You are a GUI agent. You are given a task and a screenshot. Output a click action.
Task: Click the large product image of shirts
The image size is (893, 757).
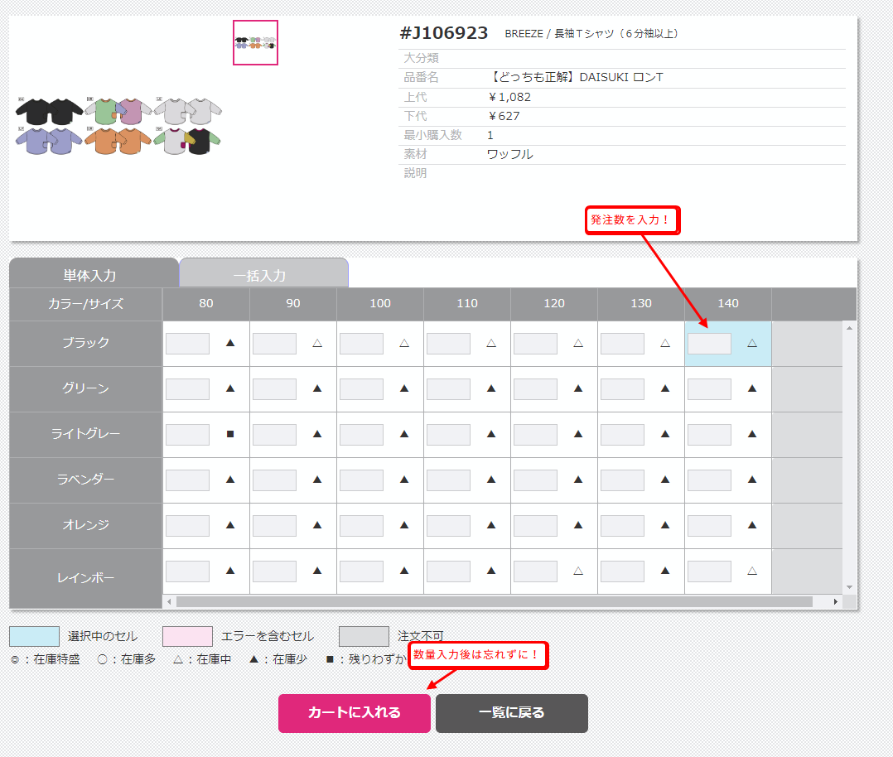pos(118,126)
